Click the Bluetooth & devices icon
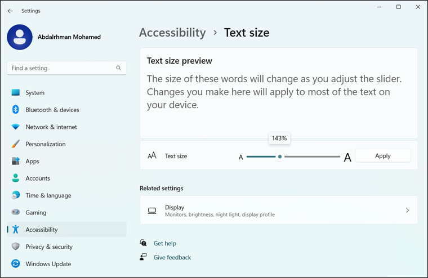Image resolution: width=428 pixels, height=278 pixels. pos(15,110)
